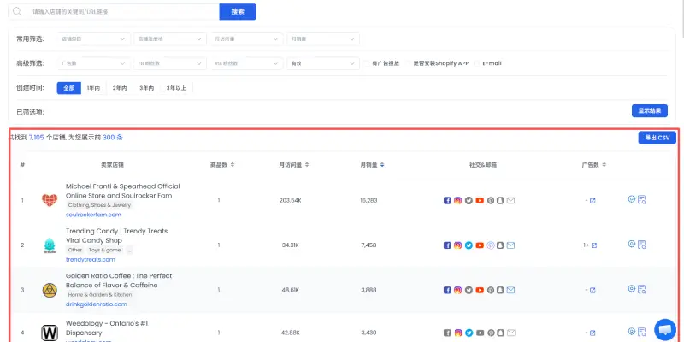
Task: Click the blue 搜索 button
Action: (238, 12)
